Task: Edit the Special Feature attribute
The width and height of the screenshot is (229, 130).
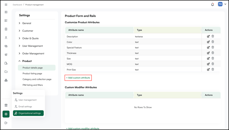Action: point(208,47)
